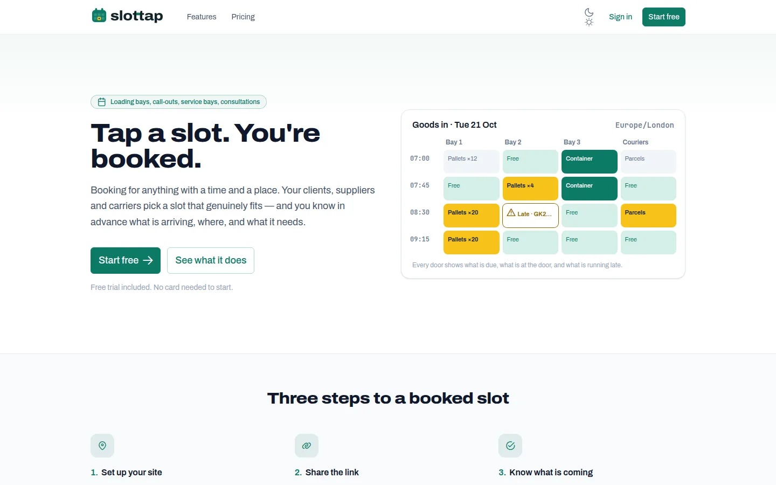Click the hero Start free button with arrow
The image size is (776, 485).
(x=126, y=260)
